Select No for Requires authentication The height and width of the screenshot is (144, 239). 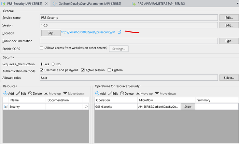point(53,64)
